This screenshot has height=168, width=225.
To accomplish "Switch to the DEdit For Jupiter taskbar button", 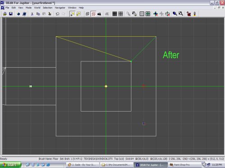I will point(150,165).
